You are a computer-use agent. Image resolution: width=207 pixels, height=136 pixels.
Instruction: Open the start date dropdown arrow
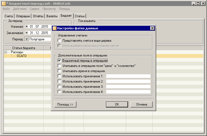point(26,27)
